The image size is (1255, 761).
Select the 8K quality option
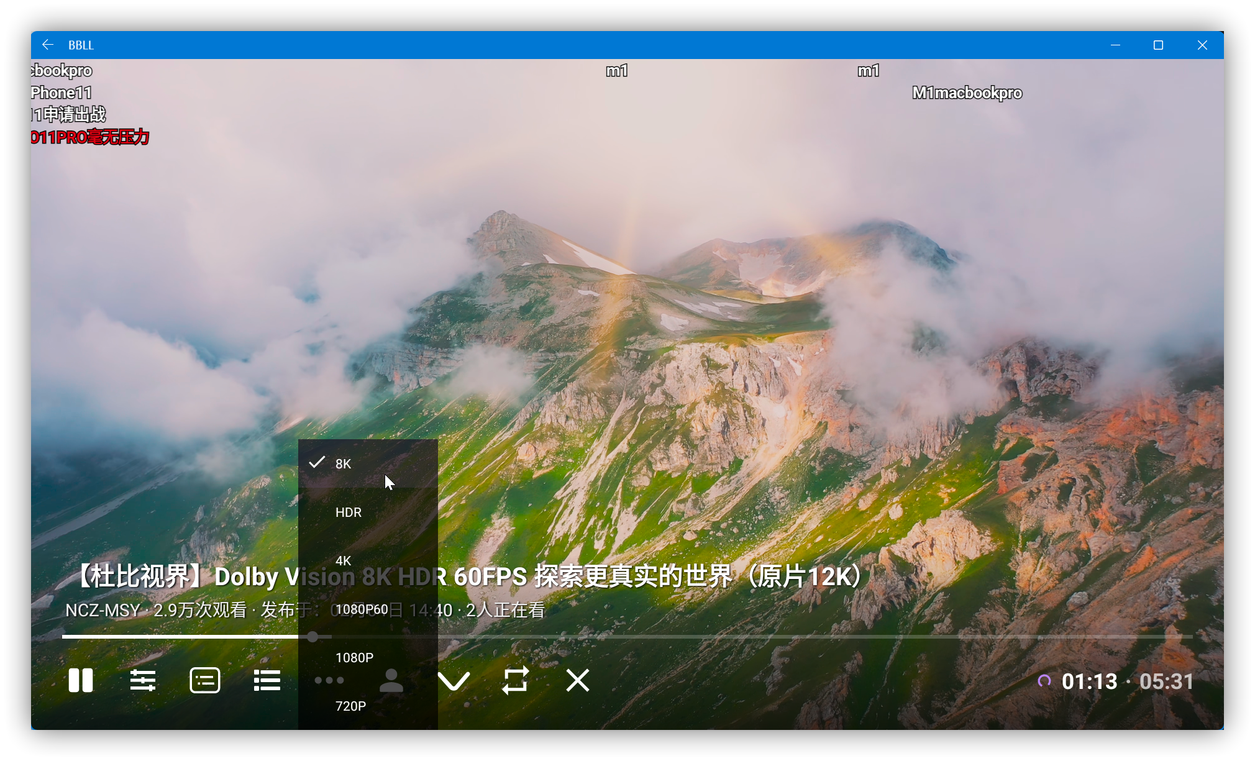[x=342, y=463]
